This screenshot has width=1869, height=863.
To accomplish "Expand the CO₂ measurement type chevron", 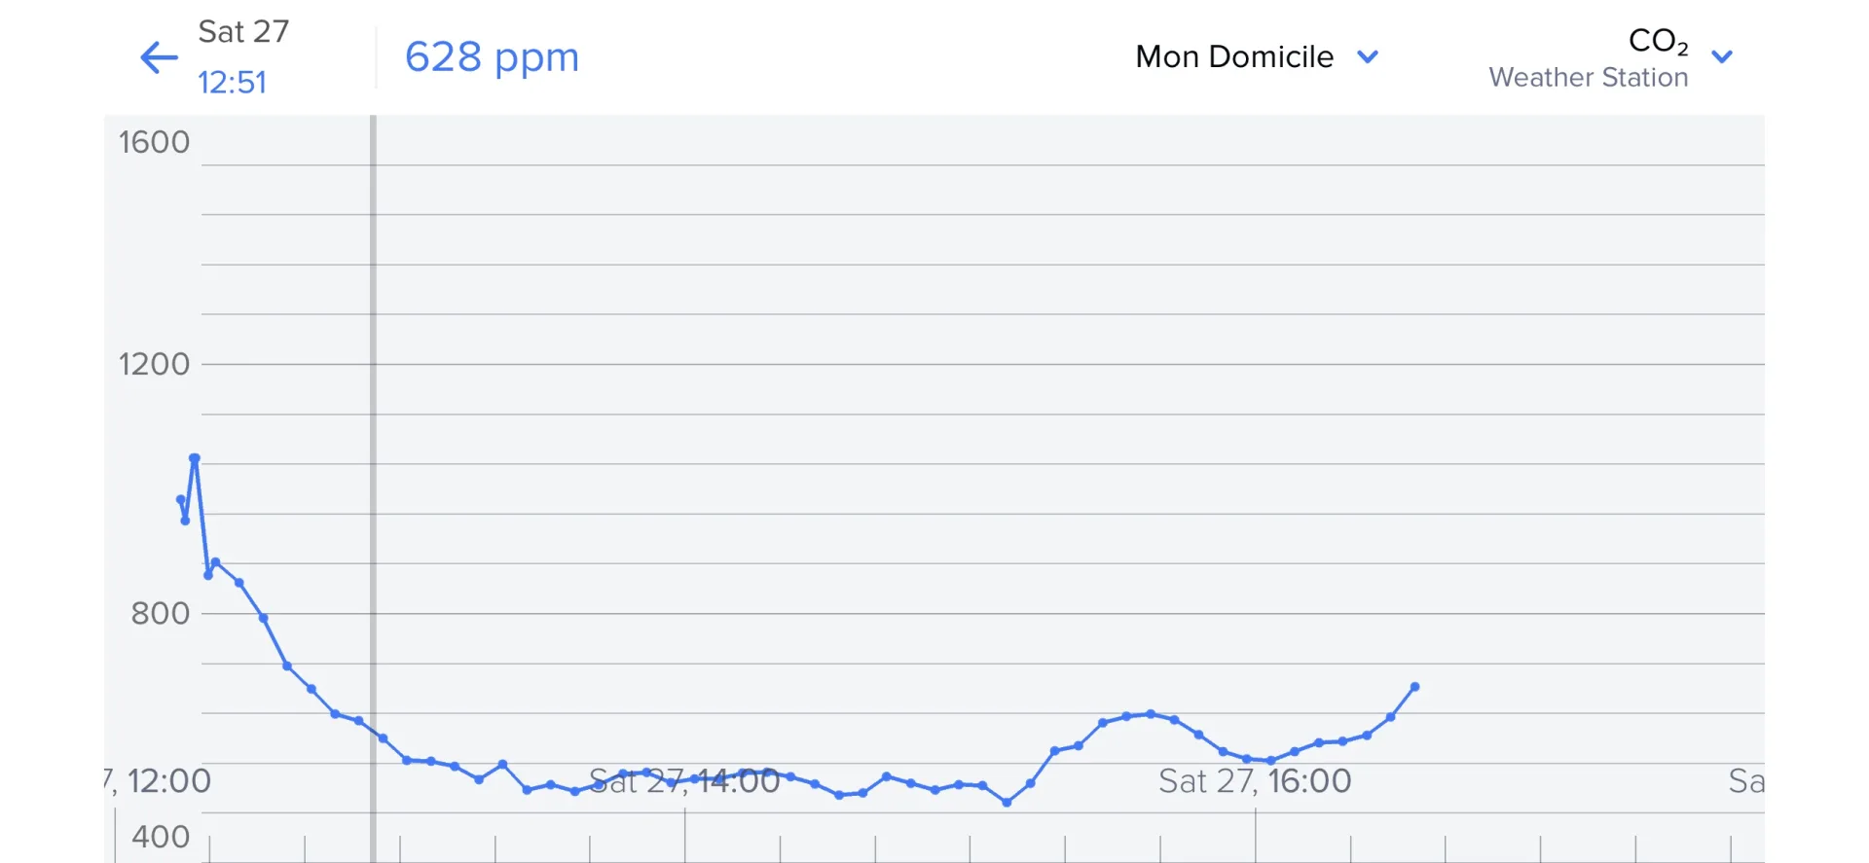I will pos(1722,57).
